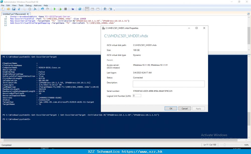
Task: Select the Show Script Pane Maximized icon
Action: [98, 9]
